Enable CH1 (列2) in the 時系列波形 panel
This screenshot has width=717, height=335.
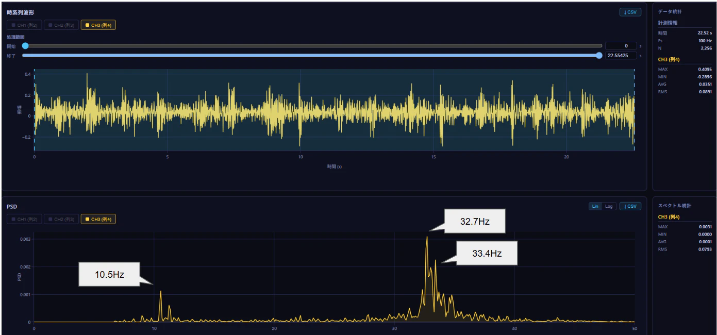(24, 25)
